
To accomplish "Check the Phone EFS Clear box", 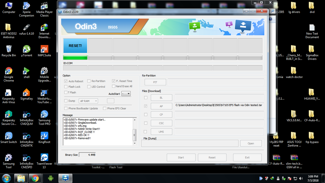I will pyautogui.click(x=104, y=108).
